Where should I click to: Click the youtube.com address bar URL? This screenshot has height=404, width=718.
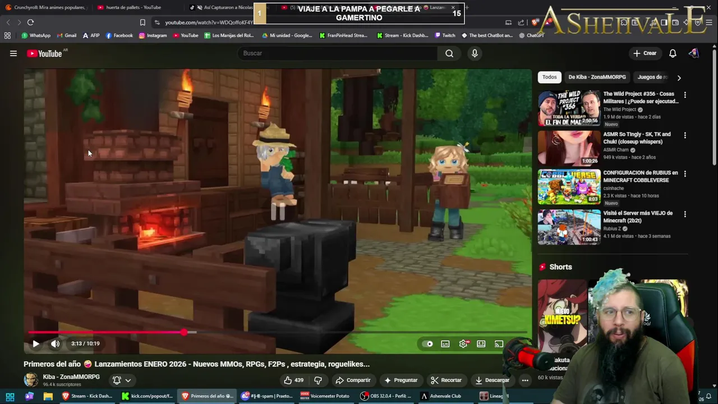209,22
